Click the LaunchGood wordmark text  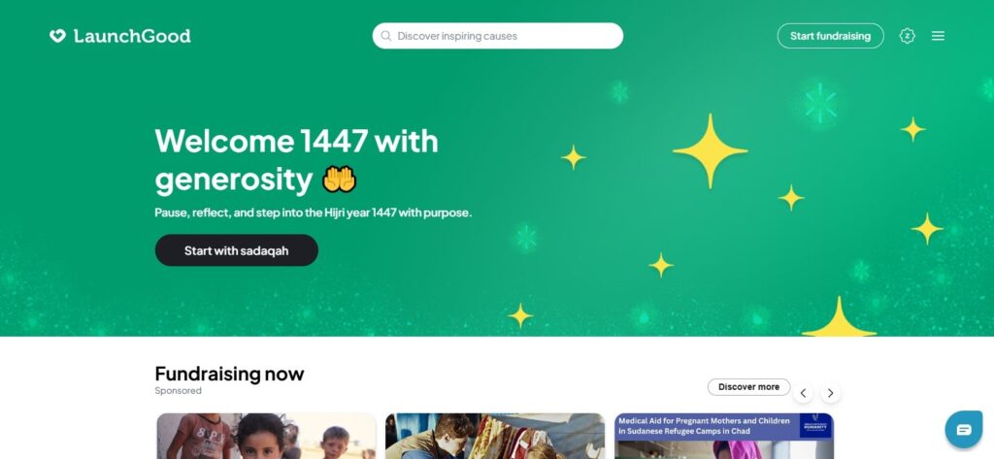[x=132, y=36]
